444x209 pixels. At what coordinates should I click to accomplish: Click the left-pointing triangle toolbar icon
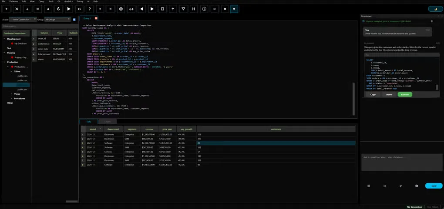pos(141,9)
